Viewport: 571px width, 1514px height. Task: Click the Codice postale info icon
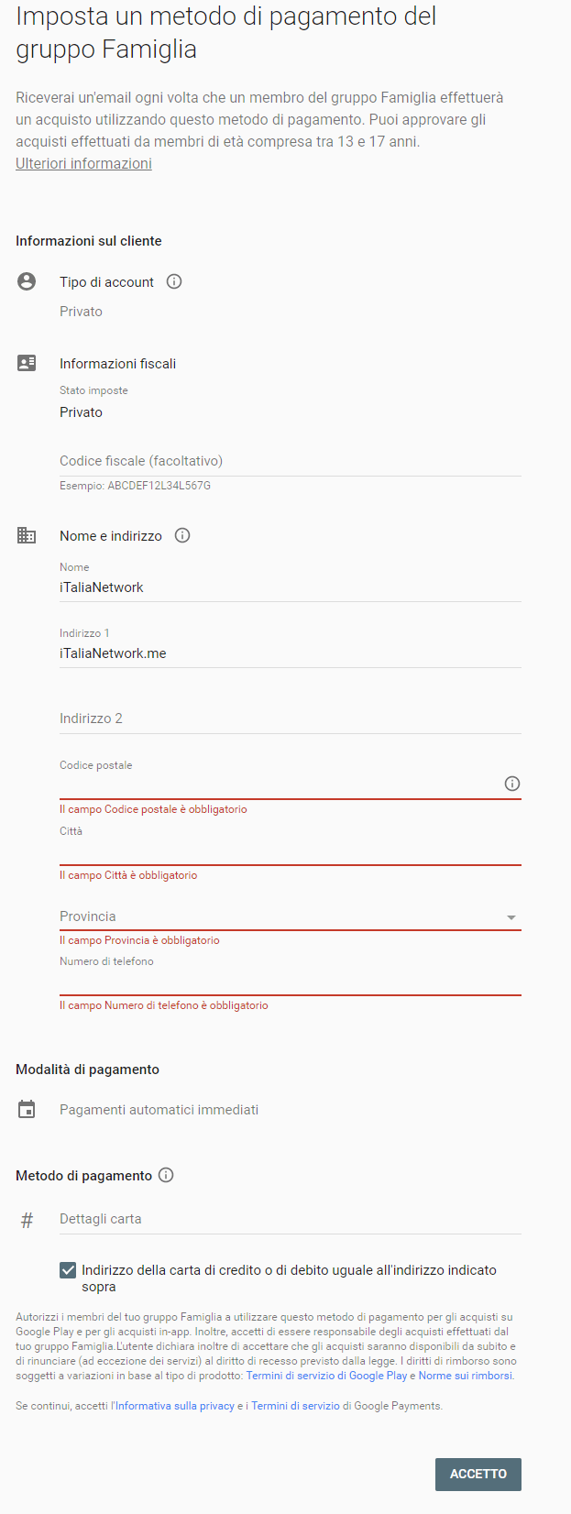click(512, 784)
